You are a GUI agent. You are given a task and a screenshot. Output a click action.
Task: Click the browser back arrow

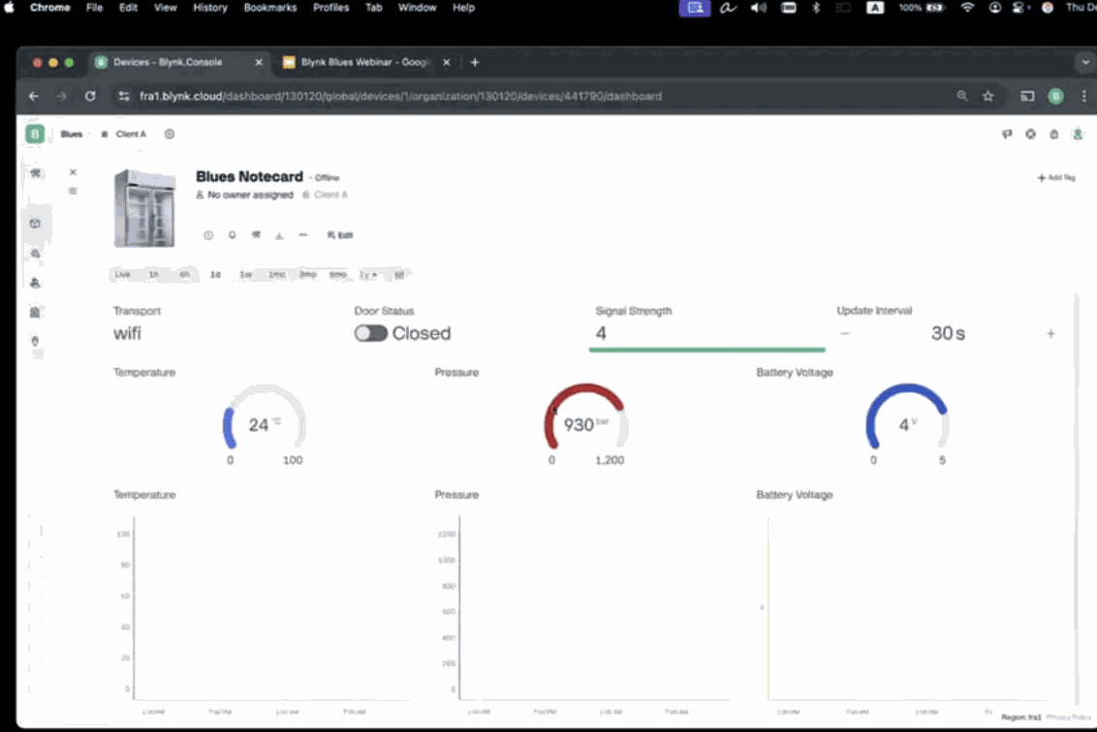click(34, 97)
